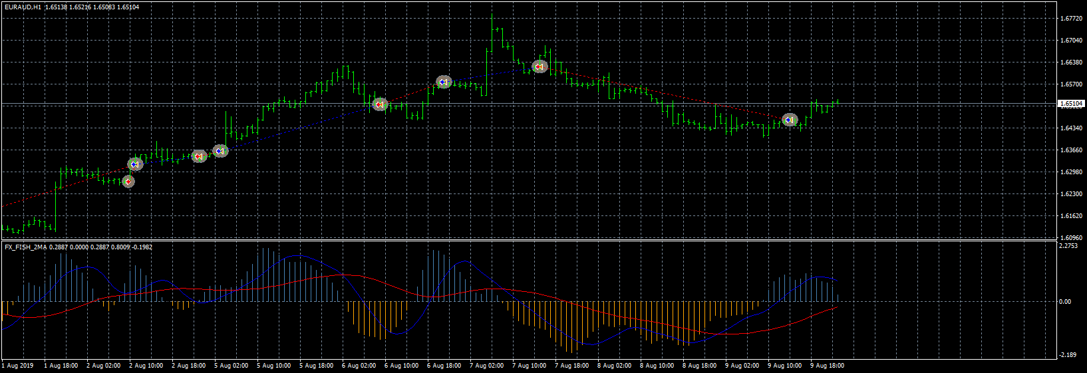Click the 8 Aug 18:00 time label

click(x=700, y=366)
